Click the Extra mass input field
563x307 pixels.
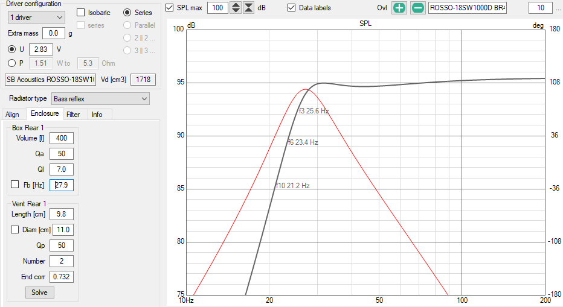[x=54, y=33]
